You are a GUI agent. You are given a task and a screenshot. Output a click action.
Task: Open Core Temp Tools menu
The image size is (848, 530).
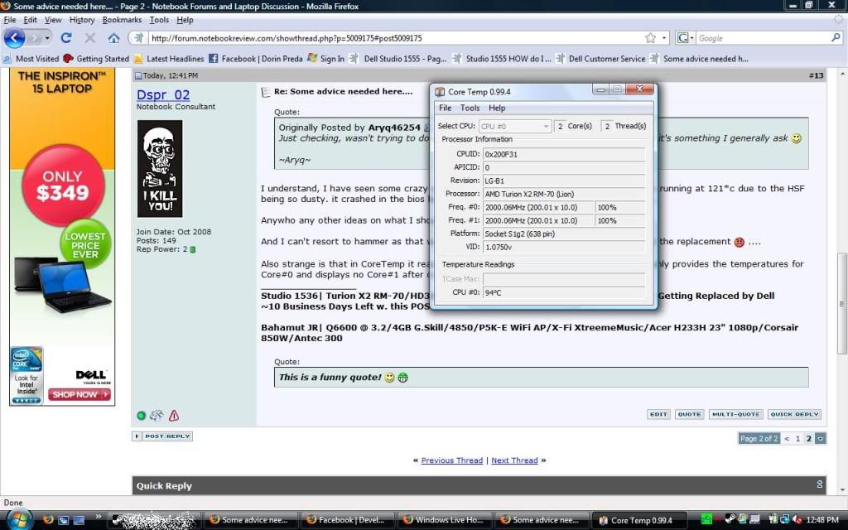(470, 108)
